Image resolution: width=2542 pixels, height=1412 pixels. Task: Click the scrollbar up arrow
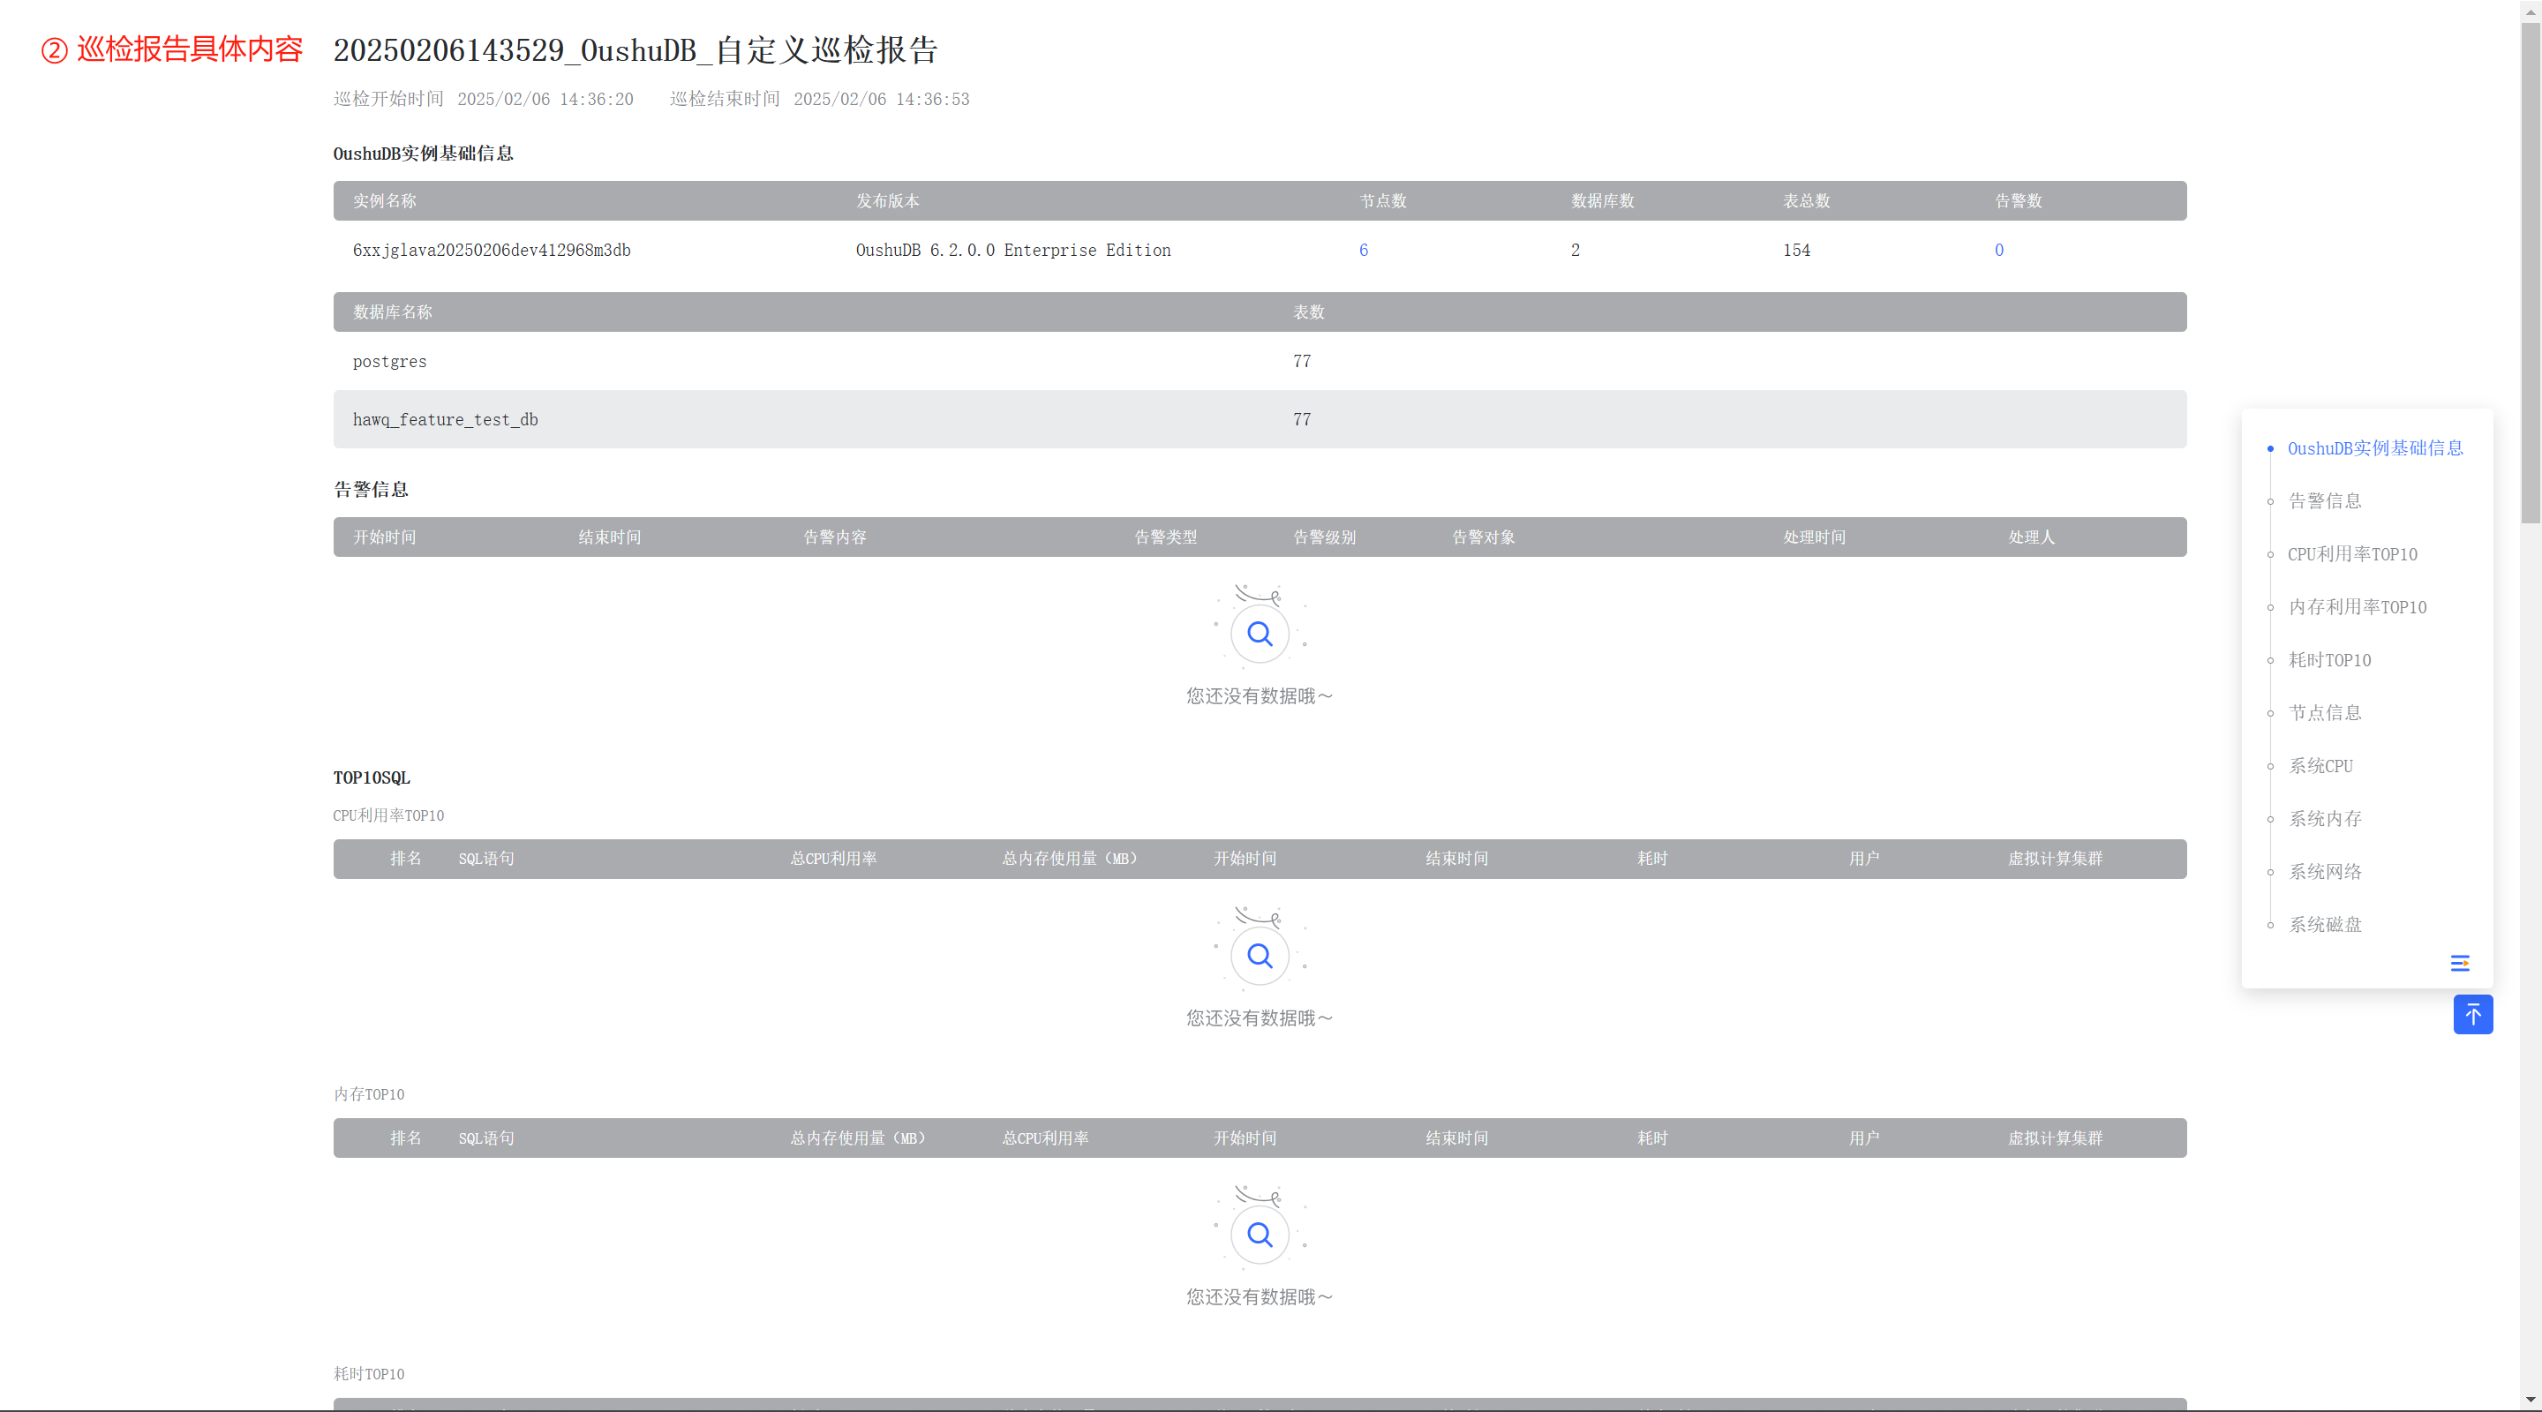click(x=2531, y=11)
